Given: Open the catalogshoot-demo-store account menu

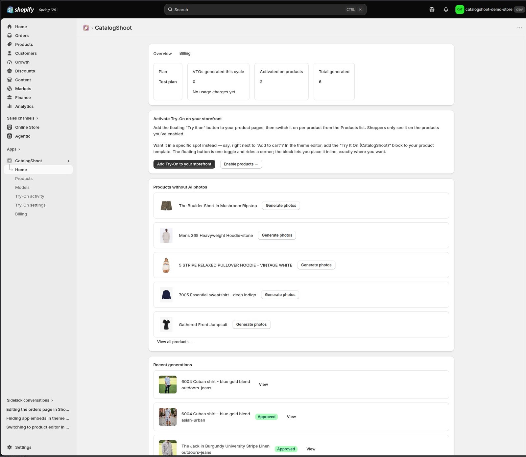Looking at the screenshot, I should (490, 10).
